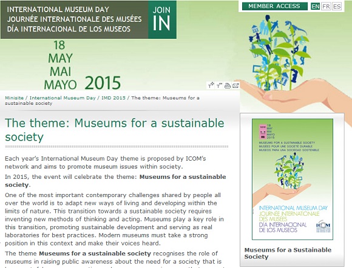Switch language to EN

point(315,7)
